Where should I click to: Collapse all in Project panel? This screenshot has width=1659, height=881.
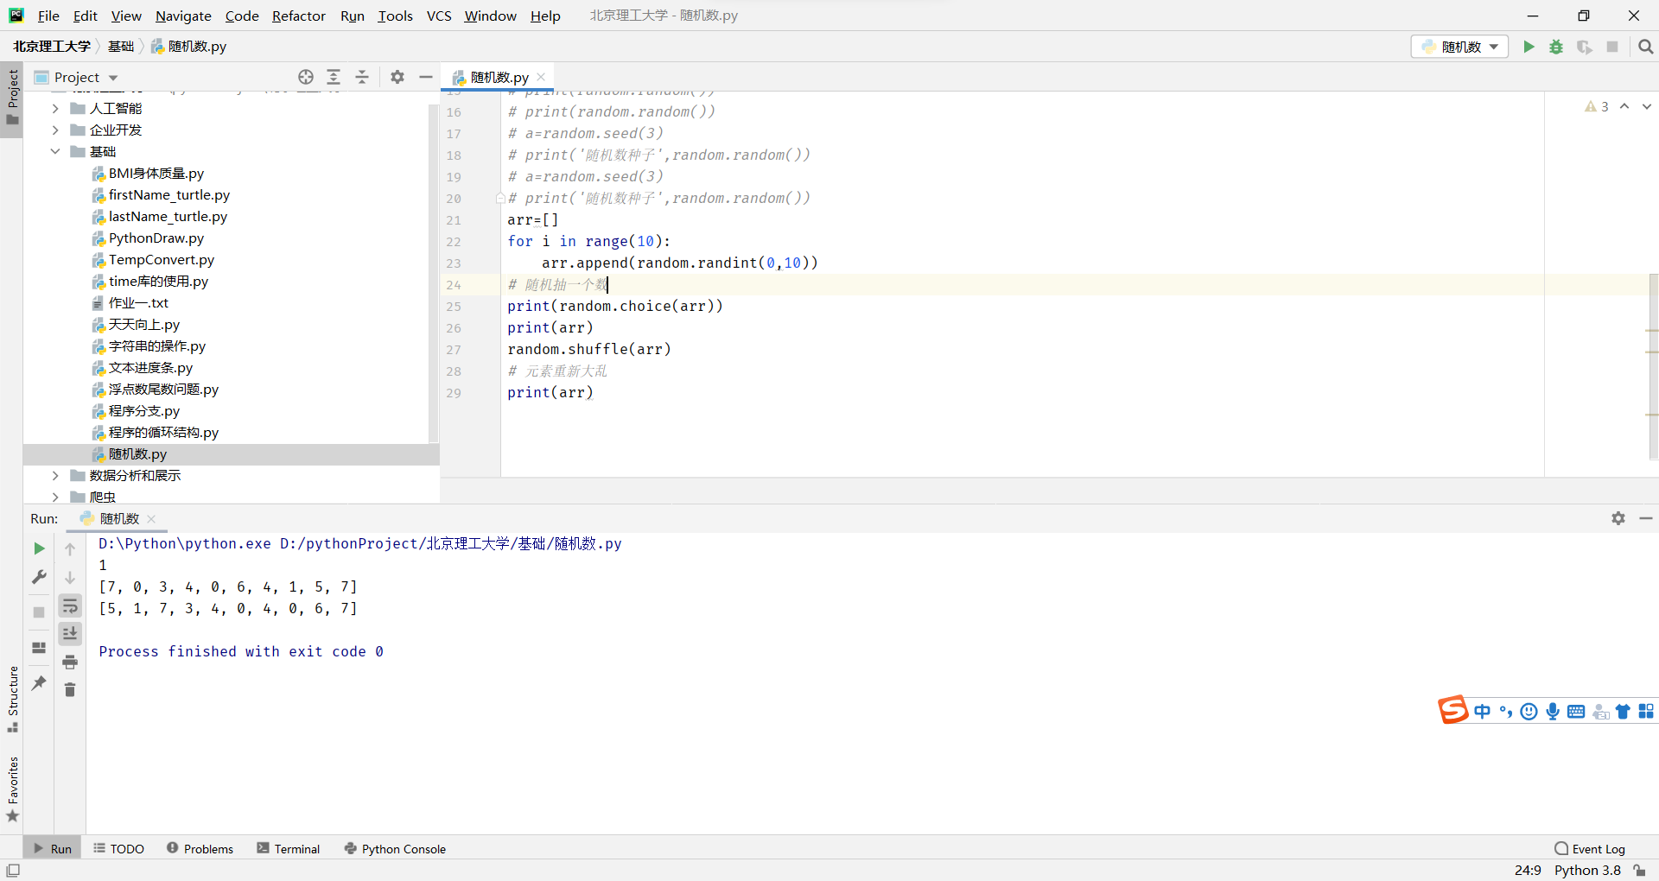click(362, 77)
